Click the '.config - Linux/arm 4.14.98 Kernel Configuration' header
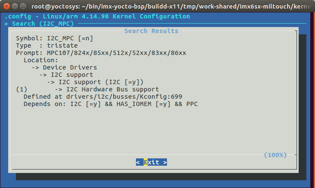The height and width of the screenshot is (188, 315). coord(97,16)
